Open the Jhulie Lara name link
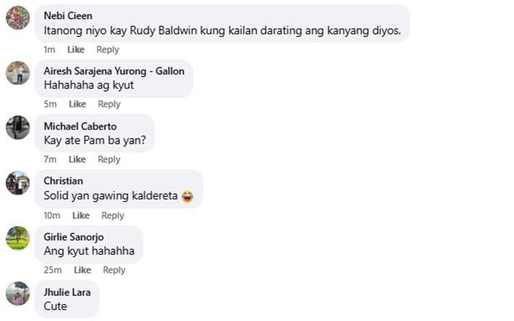Screen dimensions: 514x321 67,292
